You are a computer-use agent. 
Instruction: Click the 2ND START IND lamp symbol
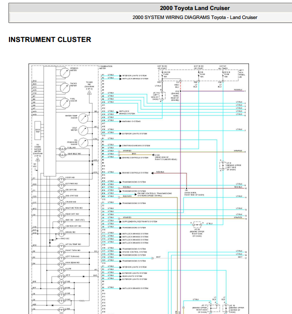61,197
